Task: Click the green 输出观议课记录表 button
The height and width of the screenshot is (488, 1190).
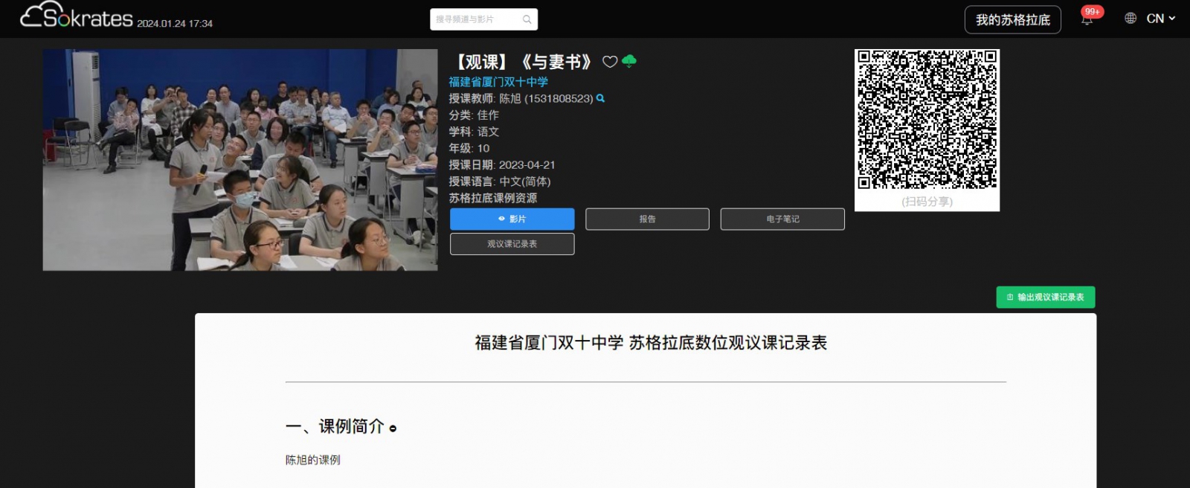Action: tap(1046, 297)
